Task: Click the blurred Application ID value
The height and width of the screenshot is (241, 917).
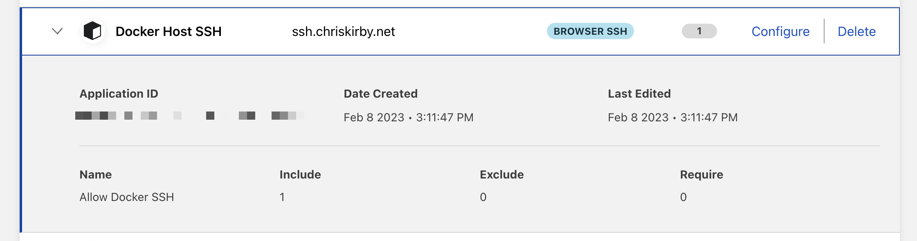Action: point(190,116)
